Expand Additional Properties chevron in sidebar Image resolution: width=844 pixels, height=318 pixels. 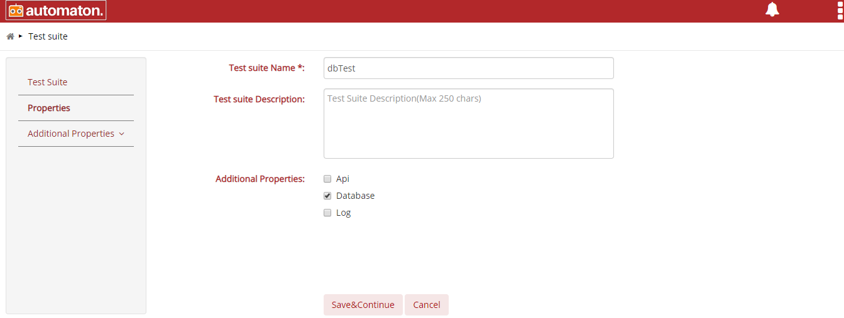pyautogui.click(x=122, y=134)
